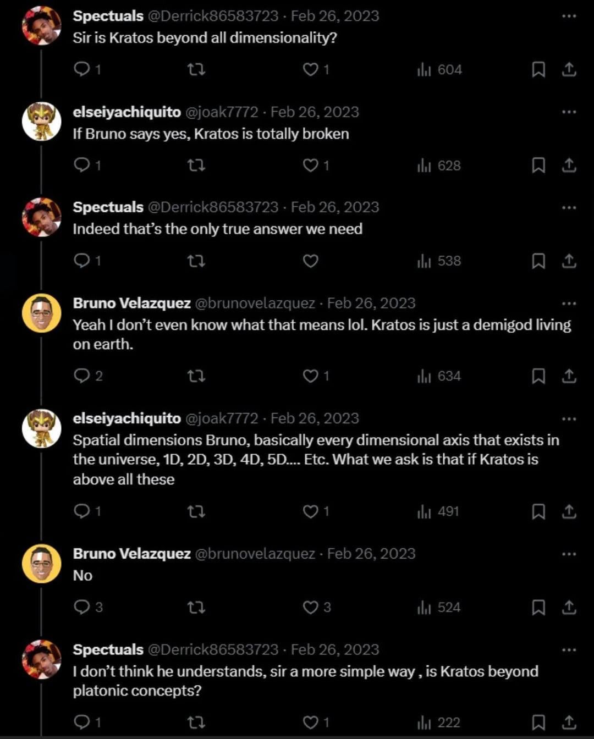Like the "Indeed that's the only true answer" tweet
Image resolution: width=594 pixels, height=739 pixels.
click(311, 261)
